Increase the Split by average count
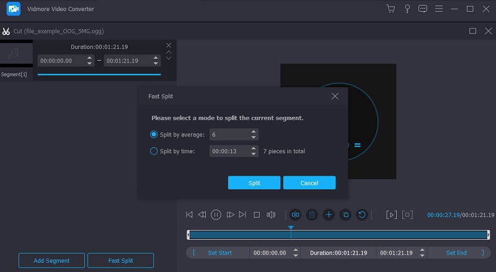The height and width of the screenshot is (272, 496). 254,132
